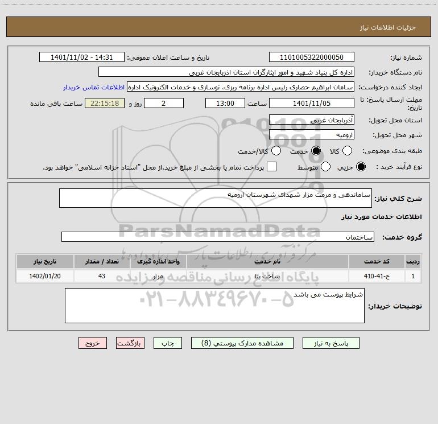Click the deadline time field 13:00

pos(225,103)
